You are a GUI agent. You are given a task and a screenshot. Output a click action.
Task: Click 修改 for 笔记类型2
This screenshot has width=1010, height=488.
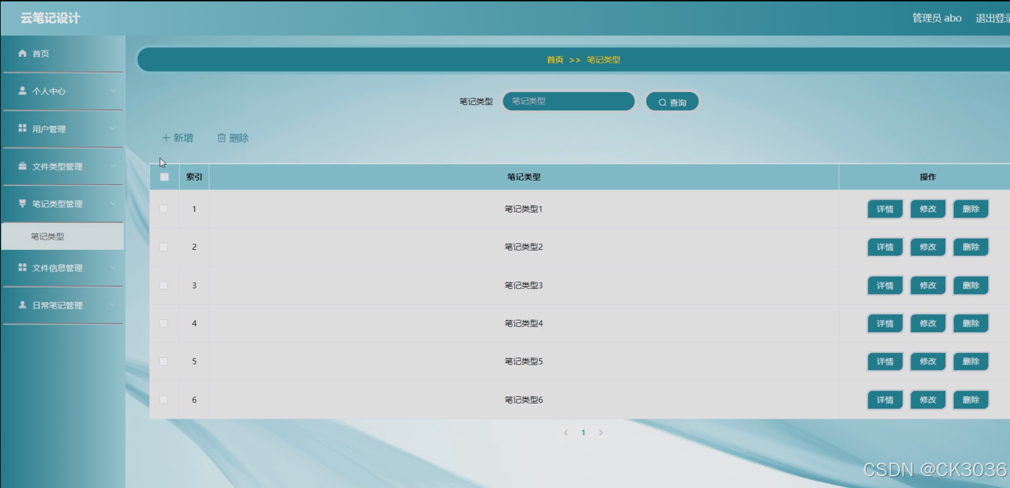(928, 247)
